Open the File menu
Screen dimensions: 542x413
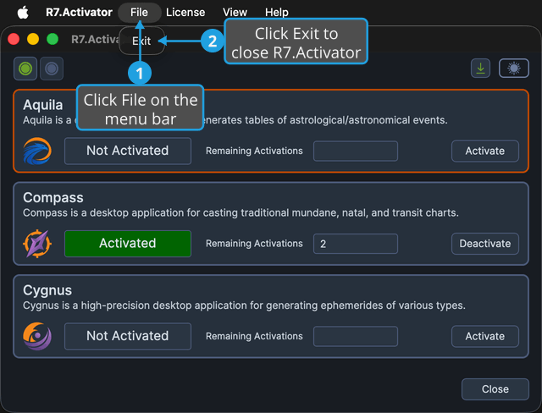click(139, 13)
